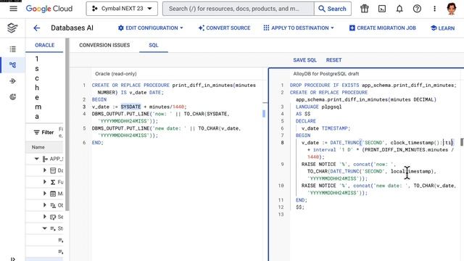Go back with the left arrow

(x=37, y=28)
